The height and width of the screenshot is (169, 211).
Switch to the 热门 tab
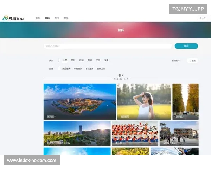point(57,18)
